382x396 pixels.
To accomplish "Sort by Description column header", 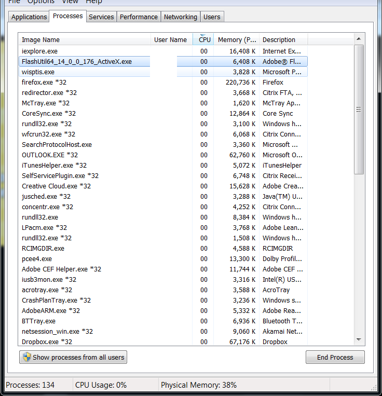I will 283,39.
